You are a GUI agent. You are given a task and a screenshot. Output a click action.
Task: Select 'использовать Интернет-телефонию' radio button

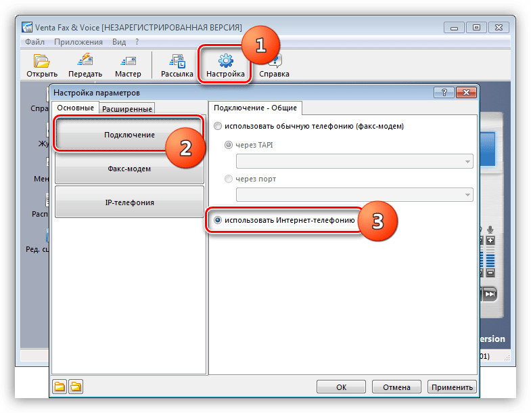(x=218, y=220)
